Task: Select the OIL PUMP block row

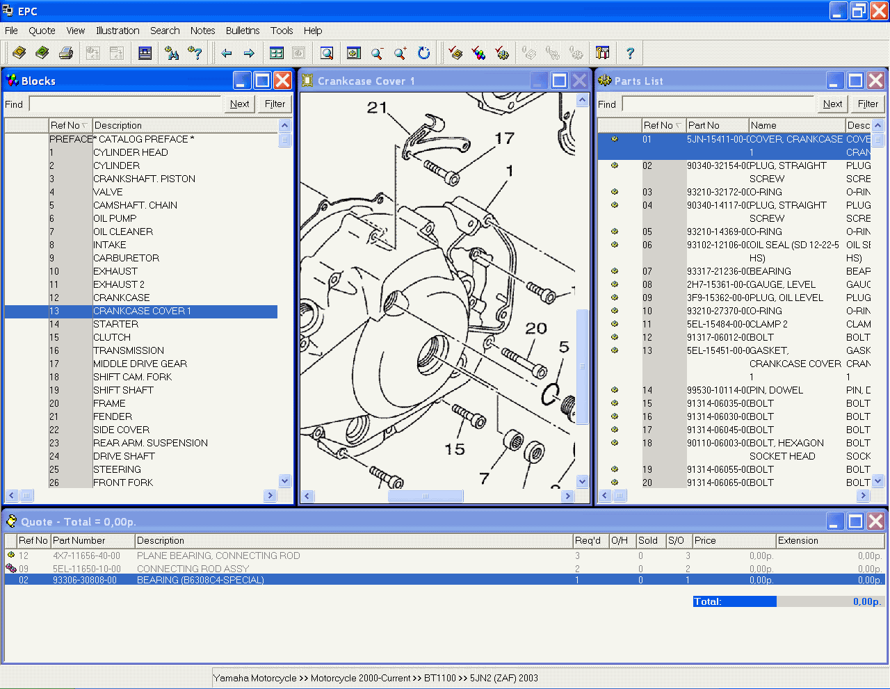Action: [141, 218]
